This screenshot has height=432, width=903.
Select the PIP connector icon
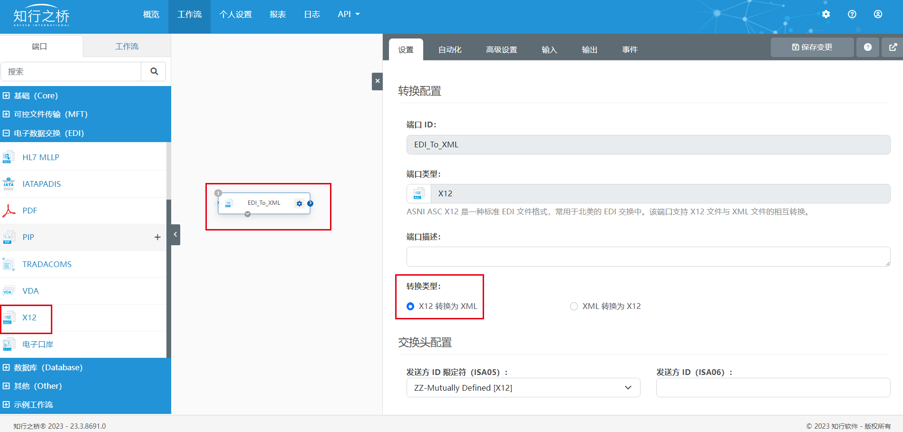(x=8, y=237)
